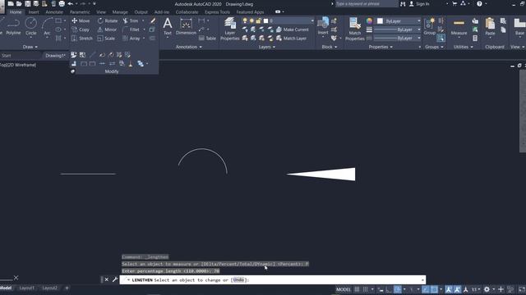The width and height of the screenshot is (526, 295).
Task: Expand the Block panel
Action: 330,47
